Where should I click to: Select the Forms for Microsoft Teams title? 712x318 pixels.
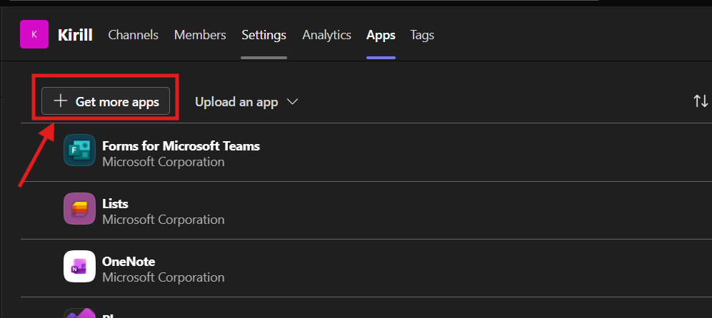[x=181, y=146]
